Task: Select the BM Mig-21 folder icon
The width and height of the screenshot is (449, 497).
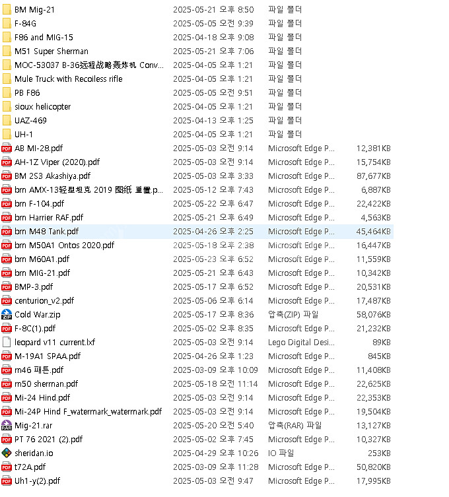Action: click(x=7, y=9)
